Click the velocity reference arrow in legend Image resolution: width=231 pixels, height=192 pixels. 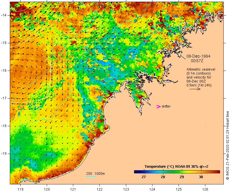point(195,89)
